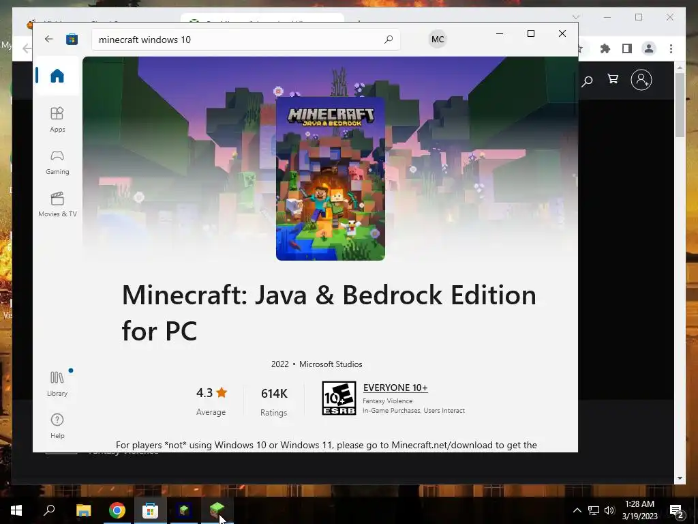
Task: Click the Minecraft: Java & Bedrock Edition title
Action: [x=329, y=312]
